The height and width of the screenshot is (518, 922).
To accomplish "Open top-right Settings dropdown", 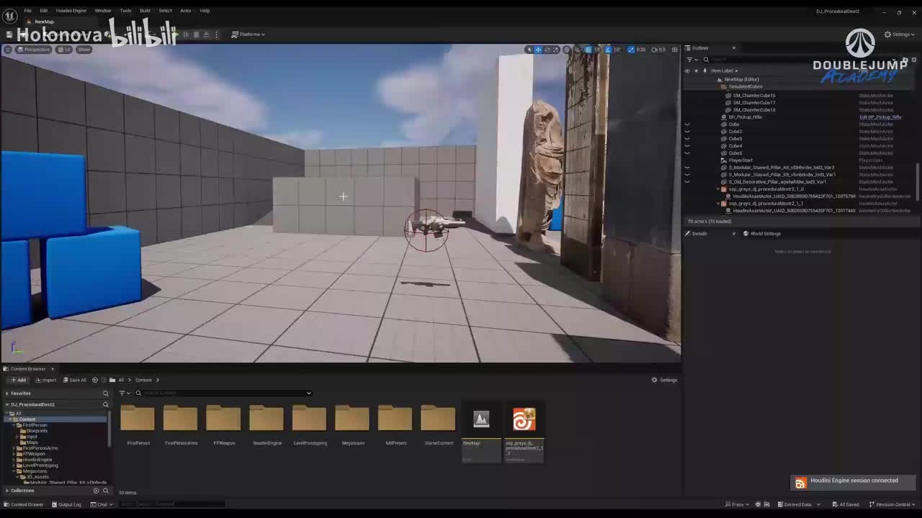I will (899, 35).
